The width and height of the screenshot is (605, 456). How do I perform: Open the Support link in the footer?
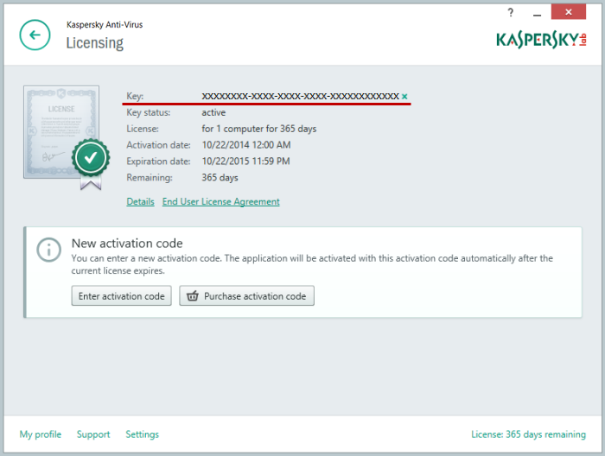click(93, 434)
